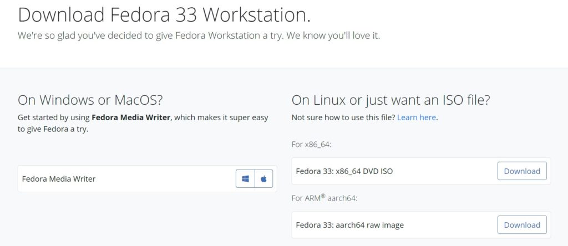Click the bold 'Fedora Media Writer' text in paragraph

pos(131,117)
